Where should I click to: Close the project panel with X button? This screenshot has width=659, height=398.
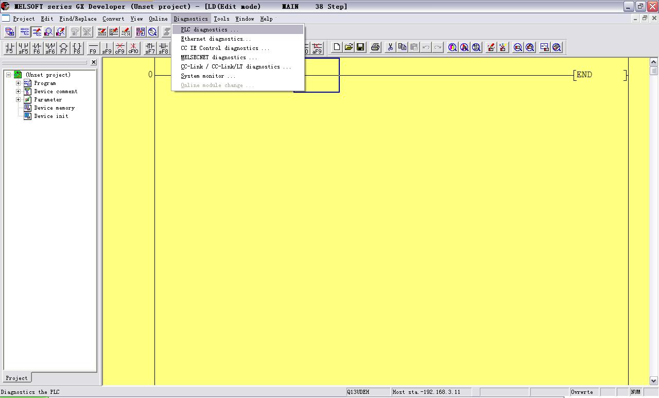point(93,62)
